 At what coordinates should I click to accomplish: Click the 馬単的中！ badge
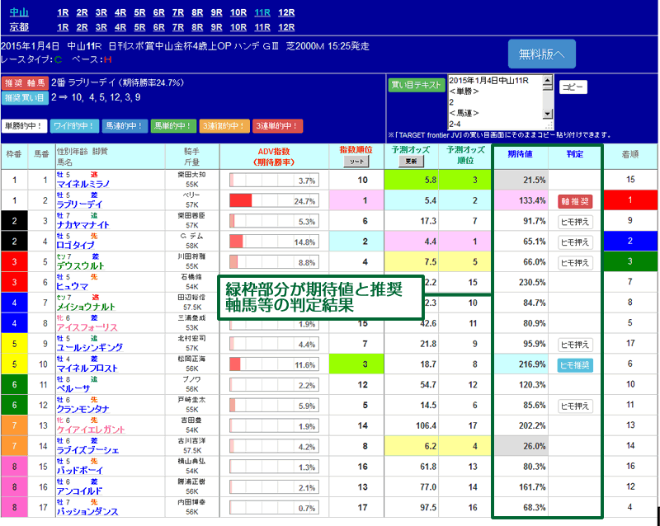pyautogui.click(x=173, y=126)
